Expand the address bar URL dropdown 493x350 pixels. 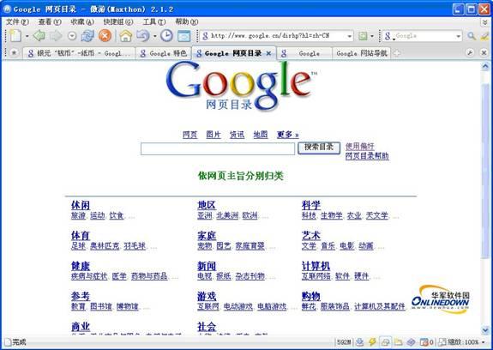[x=349, y=36]
